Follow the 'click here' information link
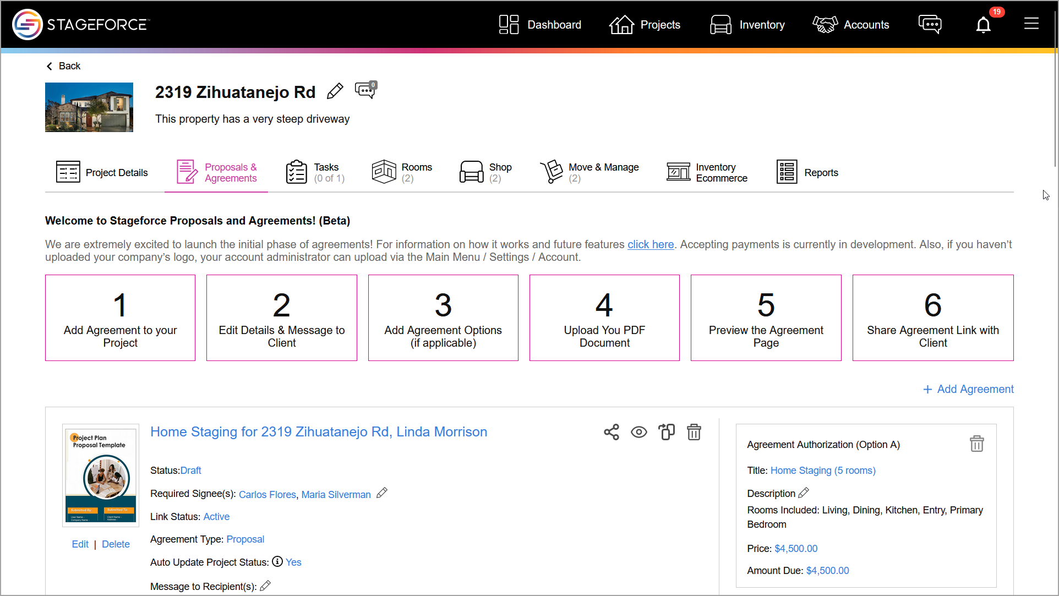 pyautogui.click(x=651, y=244)
